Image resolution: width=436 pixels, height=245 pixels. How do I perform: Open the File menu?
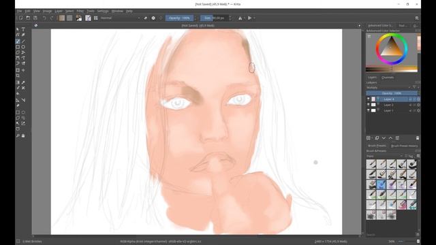(20, 11)
